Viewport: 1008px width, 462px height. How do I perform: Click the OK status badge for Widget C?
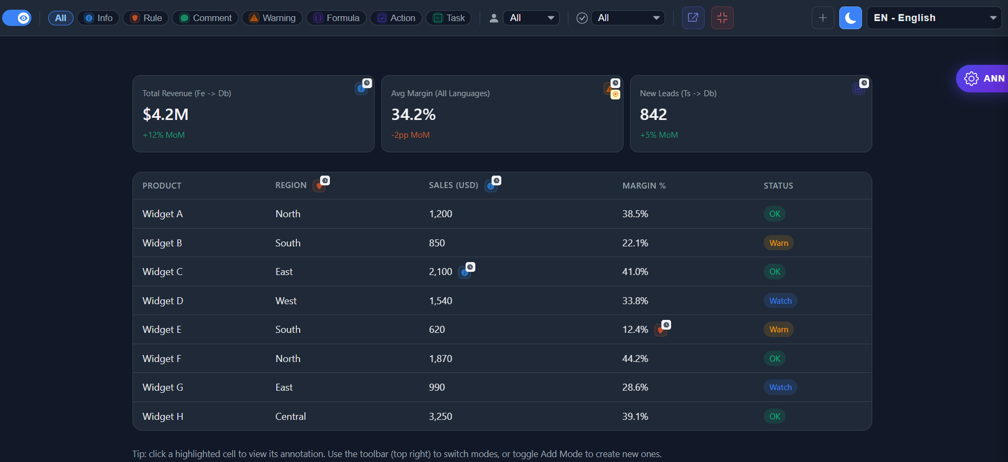(x=774, y=272)
